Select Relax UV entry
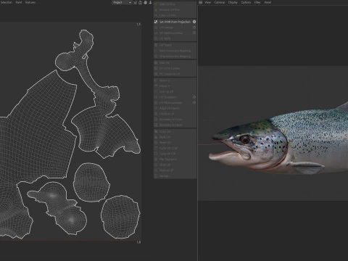The width and height of the screenshot is (348, 261). tap(175, 62)
